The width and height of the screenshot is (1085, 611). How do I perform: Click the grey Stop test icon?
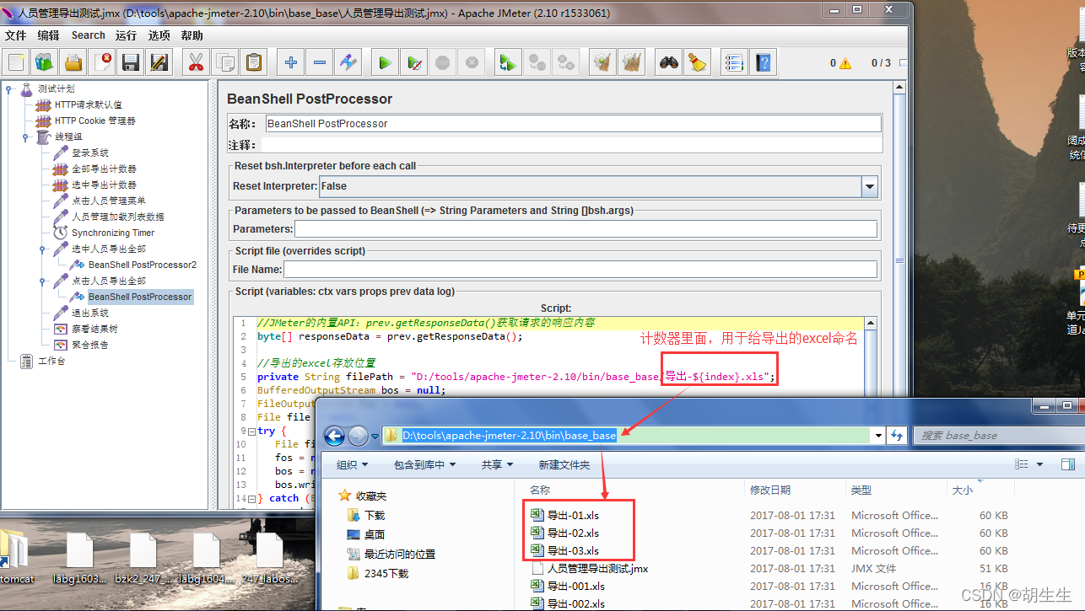coord(442,62)
